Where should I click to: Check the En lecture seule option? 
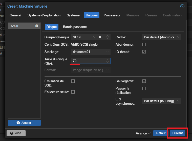point(73,92)
